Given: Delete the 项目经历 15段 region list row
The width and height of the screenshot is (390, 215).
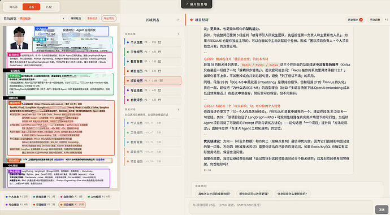Looking at the screenshot, I should pos(161,80).
